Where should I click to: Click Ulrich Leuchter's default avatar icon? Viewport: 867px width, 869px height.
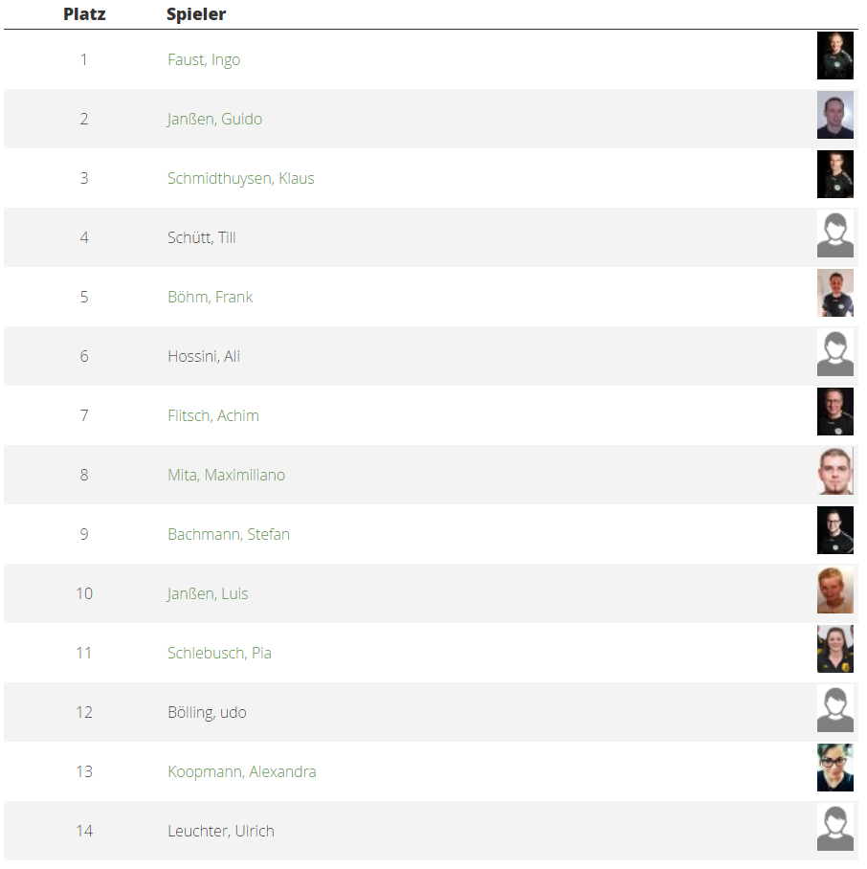834,827
